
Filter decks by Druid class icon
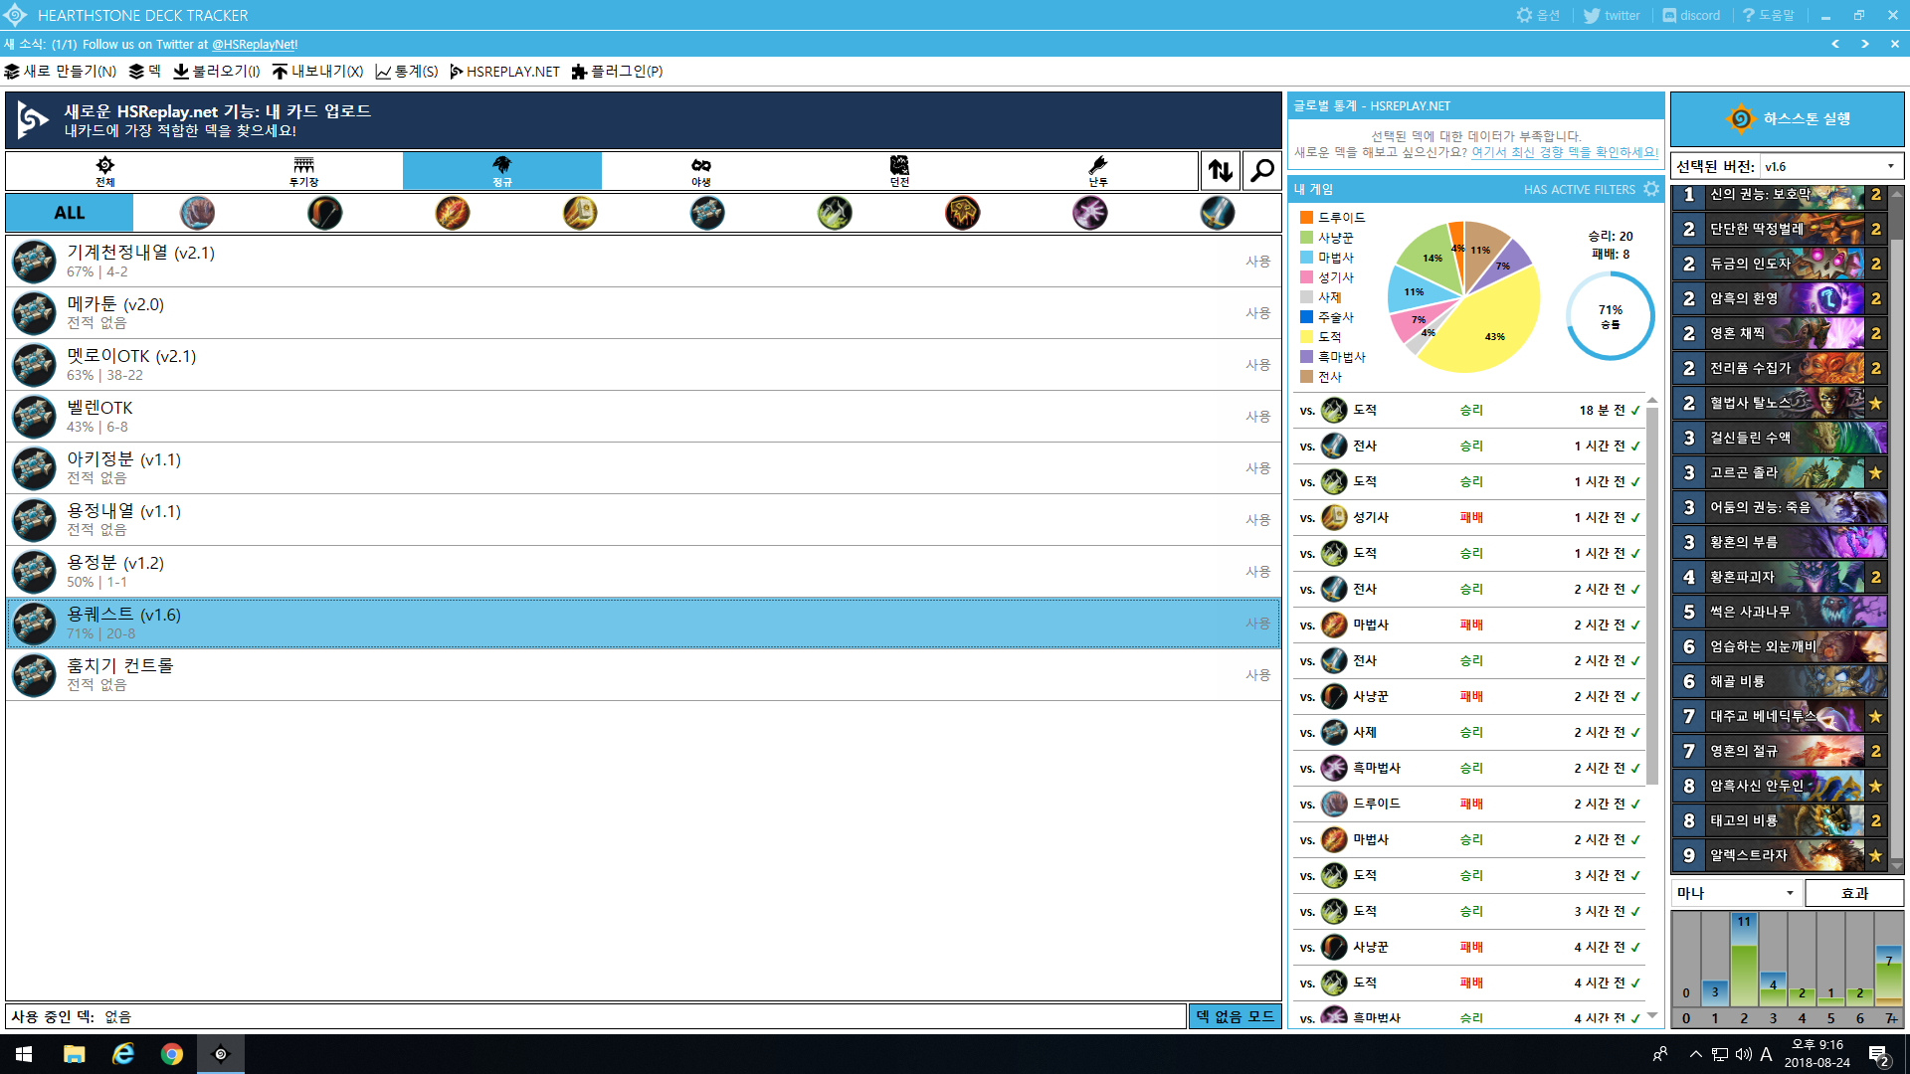[x=197, y=213]
